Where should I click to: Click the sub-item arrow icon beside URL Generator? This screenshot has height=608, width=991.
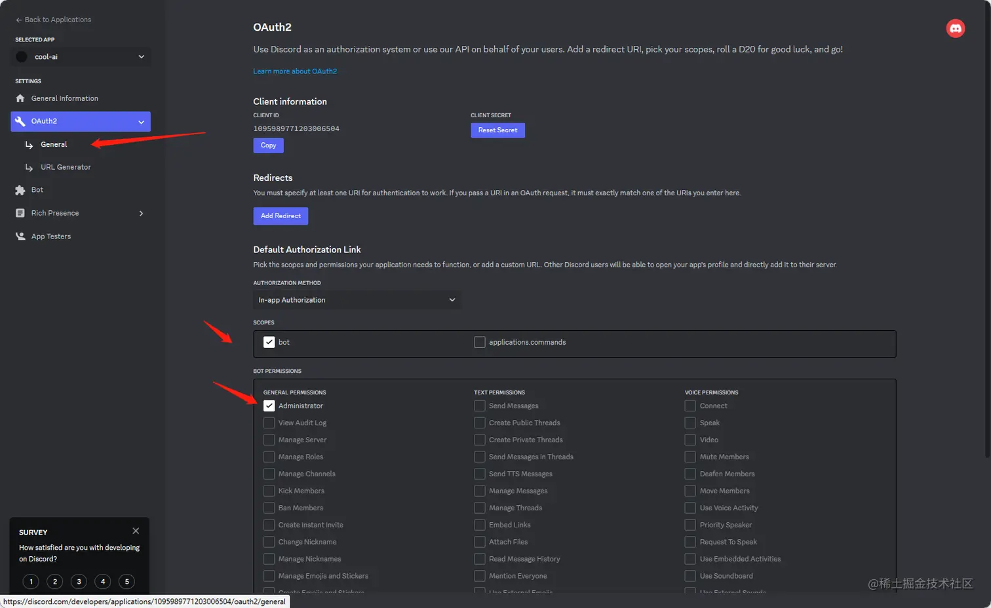[29, 168]
